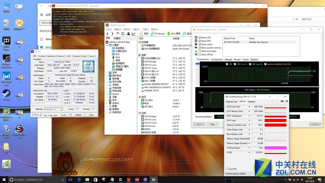Screen dimensions: 325x183
Task: Tick the Log to file checkbox
Action: click(x=227, y=169)
